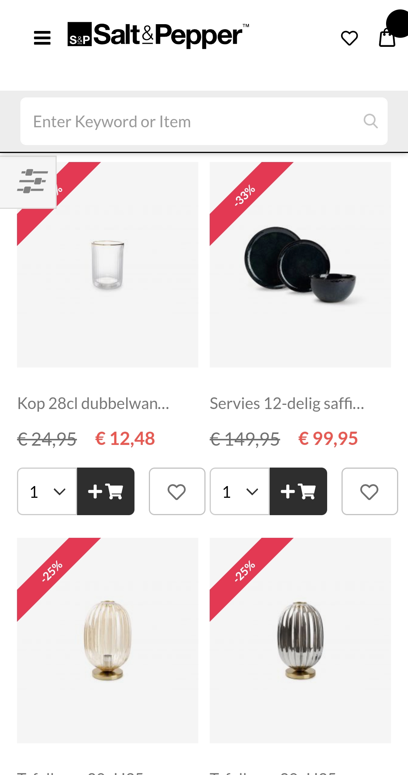View the double-walled glass cup image

click(x=108, y=265)
